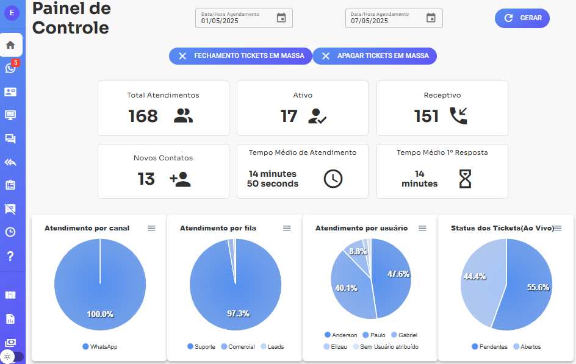Click FECHAMENTO TICKETS EM MASSA

[x=240, y=55]
